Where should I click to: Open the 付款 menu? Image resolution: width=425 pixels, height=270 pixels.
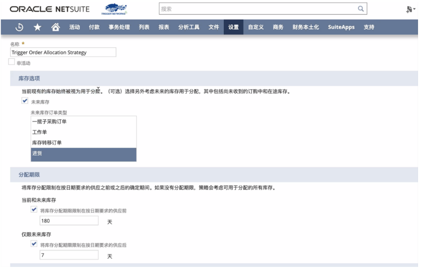click(x=94, y=27)
